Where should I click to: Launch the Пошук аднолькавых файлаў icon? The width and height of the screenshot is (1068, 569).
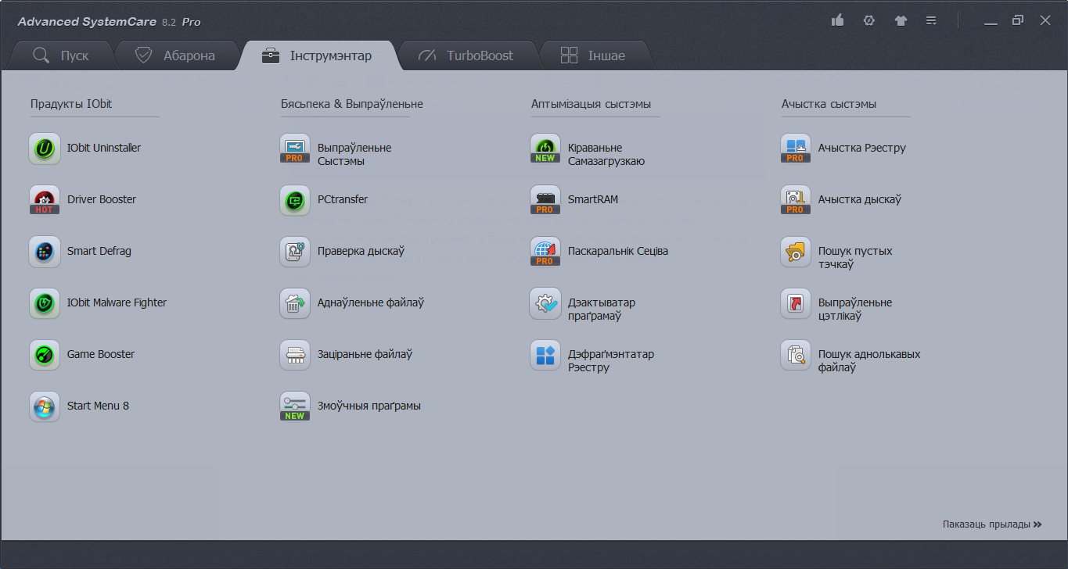[x=796, y=355]
